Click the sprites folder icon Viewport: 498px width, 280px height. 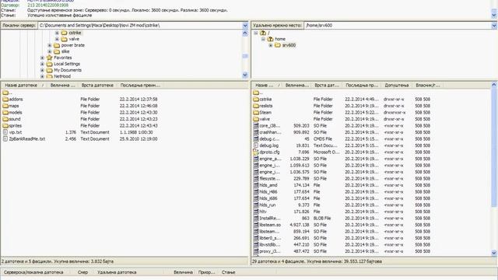click(5, 126)
